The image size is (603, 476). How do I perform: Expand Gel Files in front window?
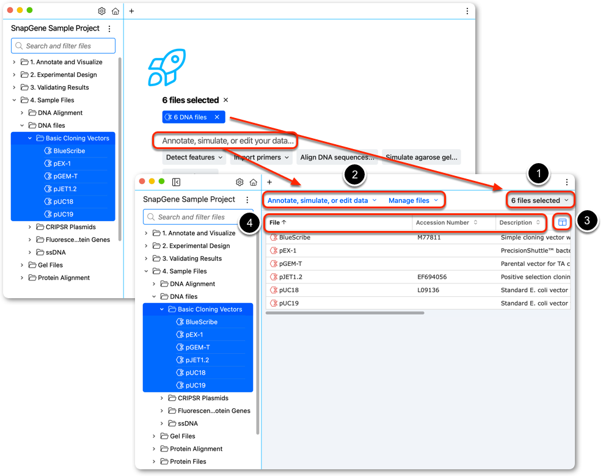[x=154, y=436]
